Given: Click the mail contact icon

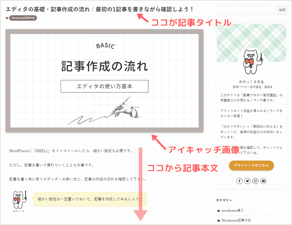Looking at the screenshot, I should pyautogui.click(x=264, y=181).
